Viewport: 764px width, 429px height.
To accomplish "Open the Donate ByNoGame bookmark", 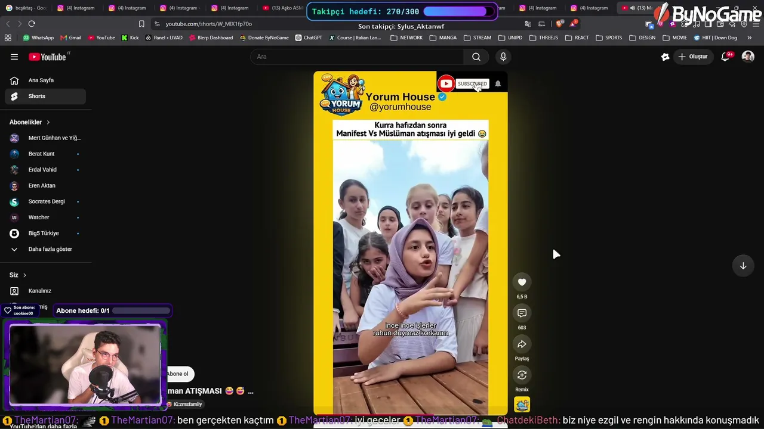I will pos(264,38).
